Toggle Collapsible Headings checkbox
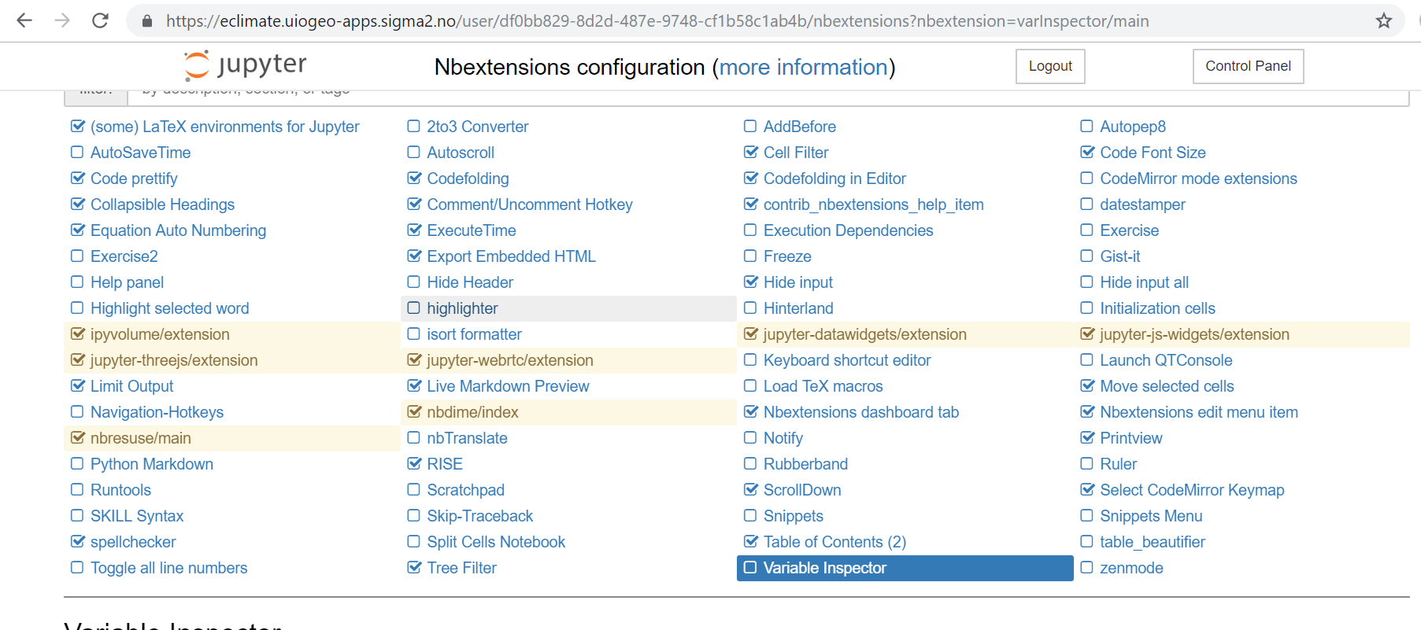 click(77, 204)
